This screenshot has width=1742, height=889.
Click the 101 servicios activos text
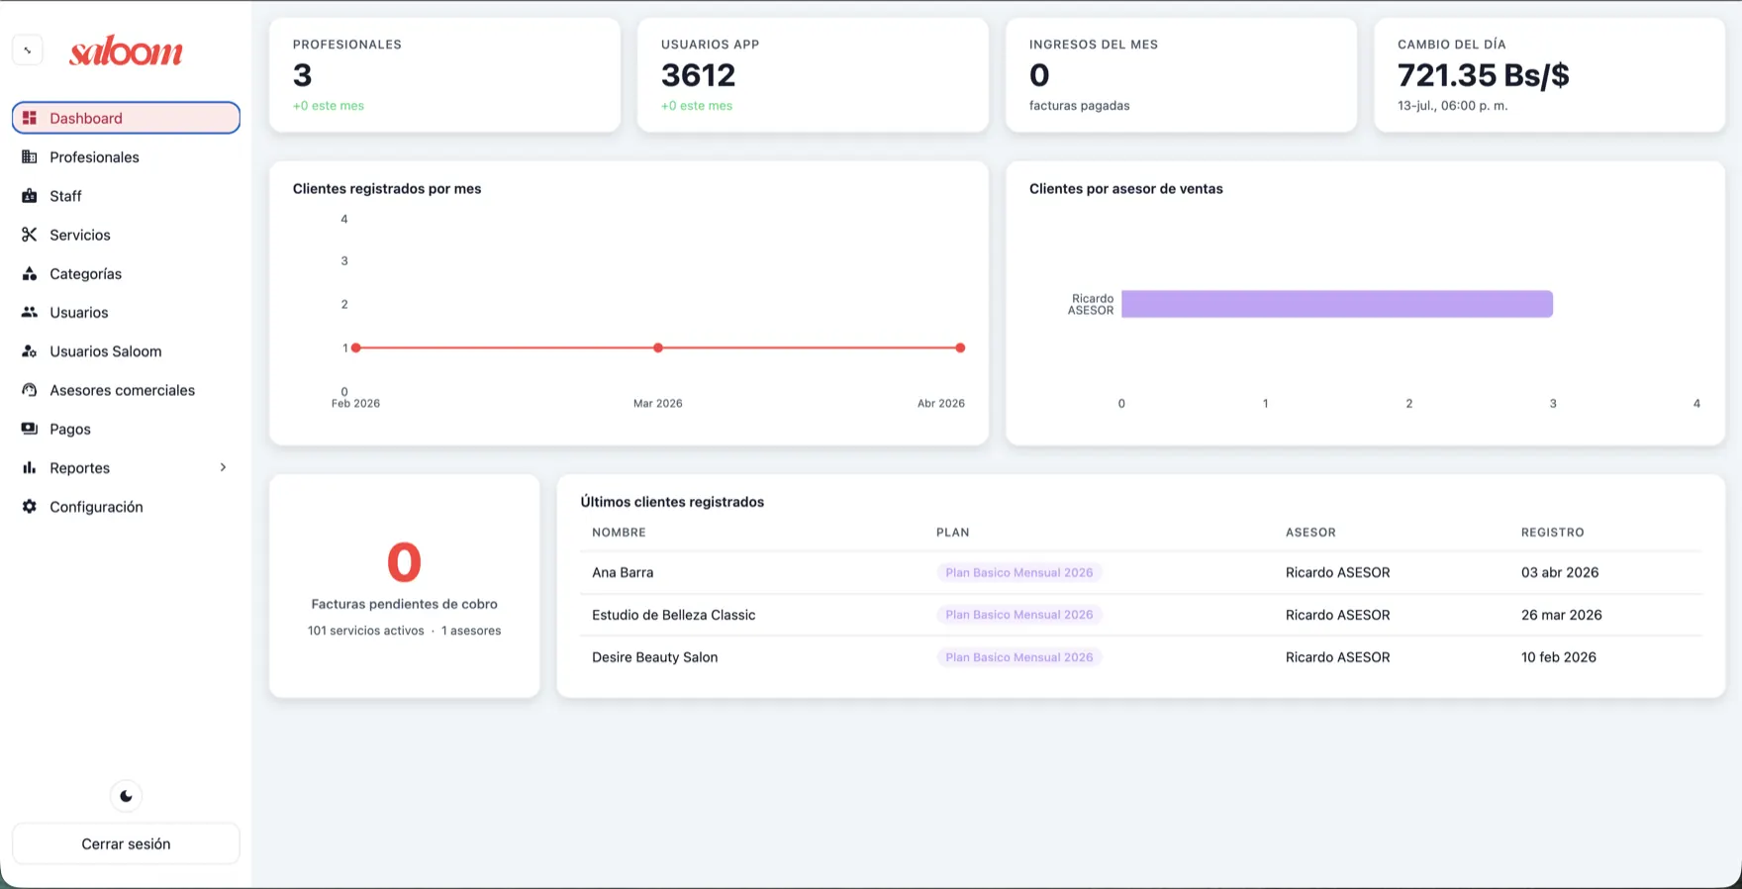tap(365, 631)
